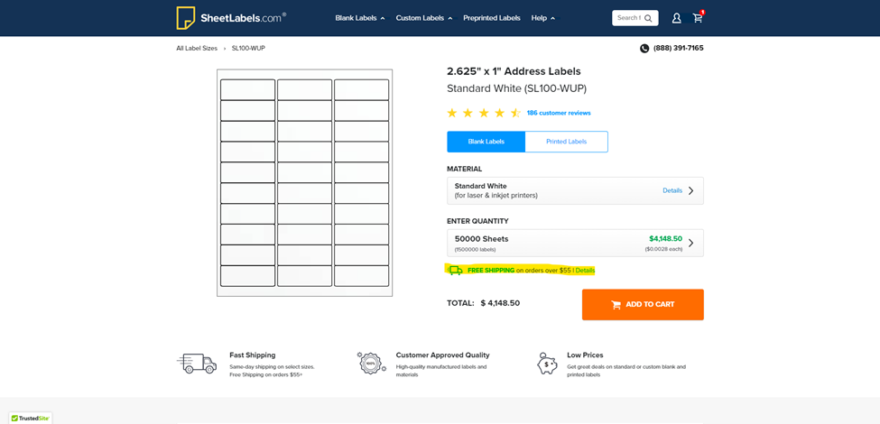Screen dimensions: 880x424
Task: Open the 50000 Sheets quantity selector
Action: [575, 243]
